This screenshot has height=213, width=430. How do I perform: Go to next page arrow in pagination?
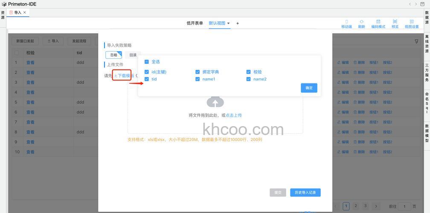click(x=376, y=206)
